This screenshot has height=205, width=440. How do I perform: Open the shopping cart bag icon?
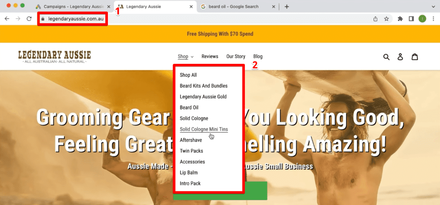pyautogui.click(x=415, y=57)
